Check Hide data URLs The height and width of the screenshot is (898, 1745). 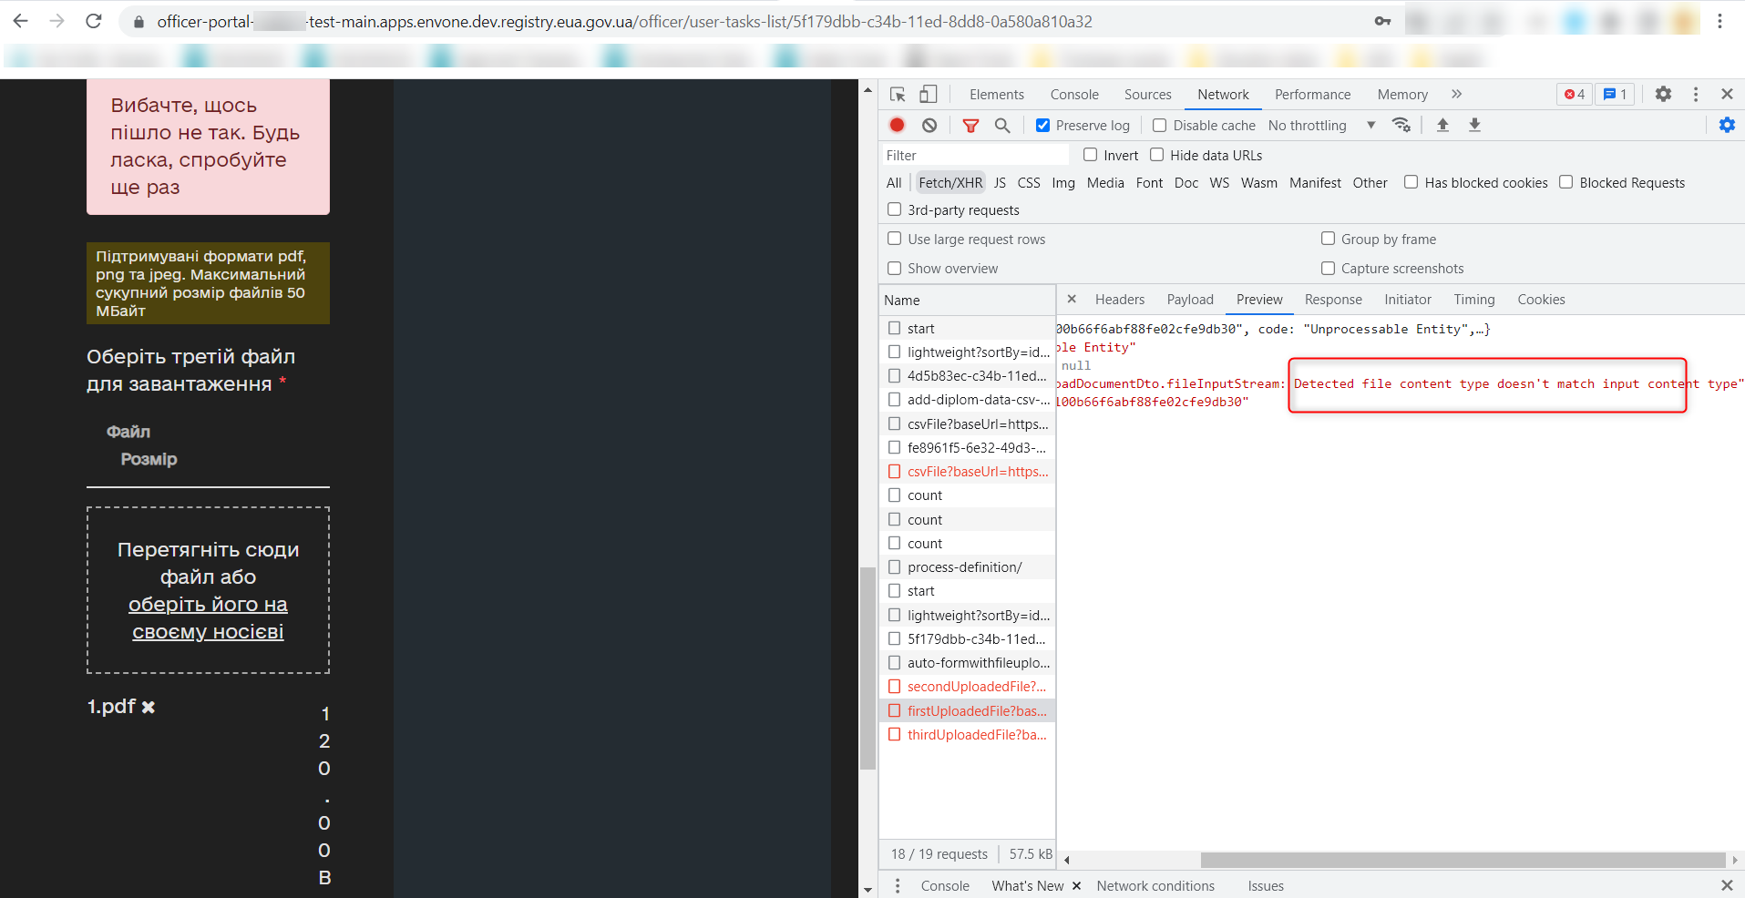(1156, 155)
